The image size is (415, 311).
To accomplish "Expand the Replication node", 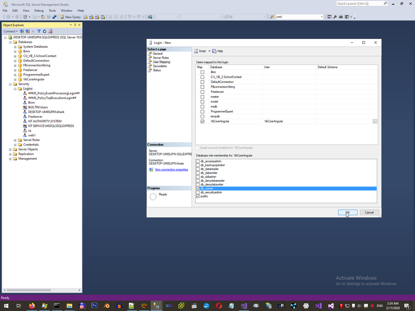I will coord(10,154).
